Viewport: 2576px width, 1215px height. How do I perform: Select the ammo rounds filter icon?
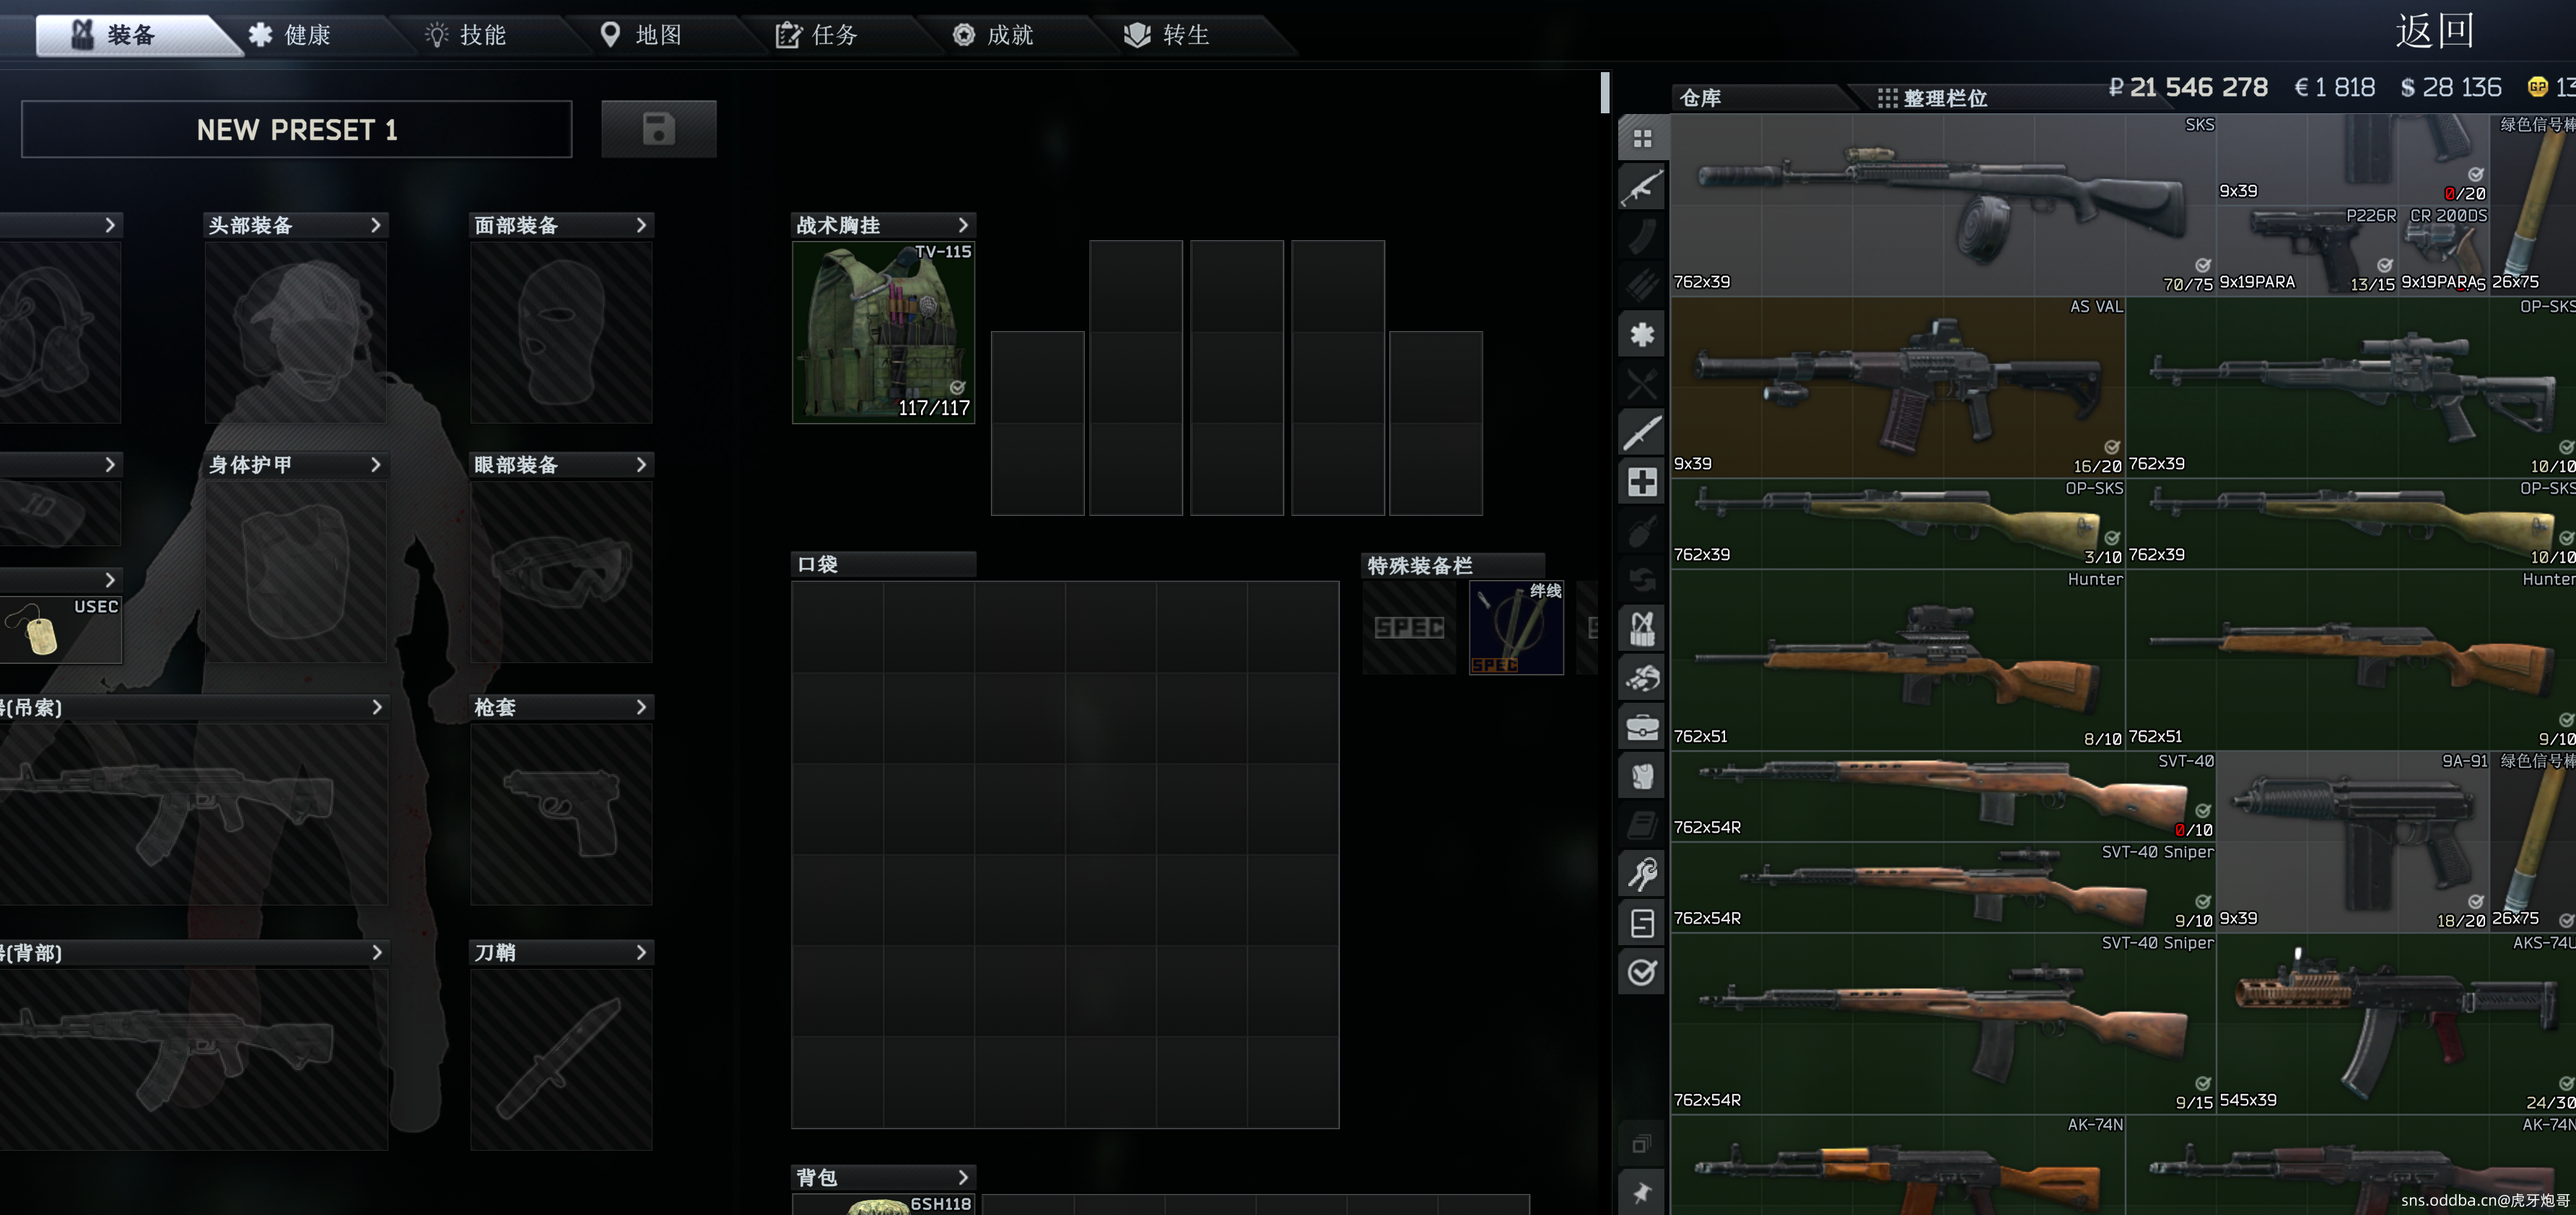(1641, 285)
